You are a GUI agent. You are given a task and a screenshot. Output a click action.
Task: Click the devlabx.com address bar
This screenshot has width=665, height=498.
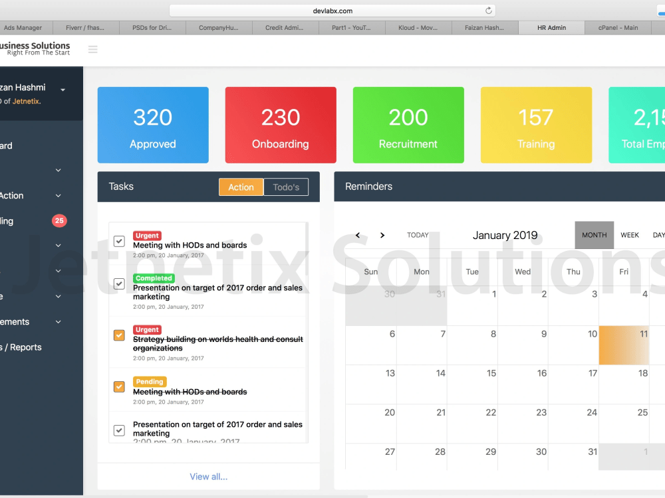[332, 11]
